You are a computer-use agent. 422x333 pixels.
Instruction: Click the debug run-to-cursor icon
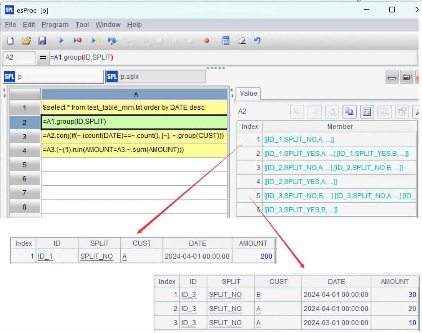tap(96, 41)
